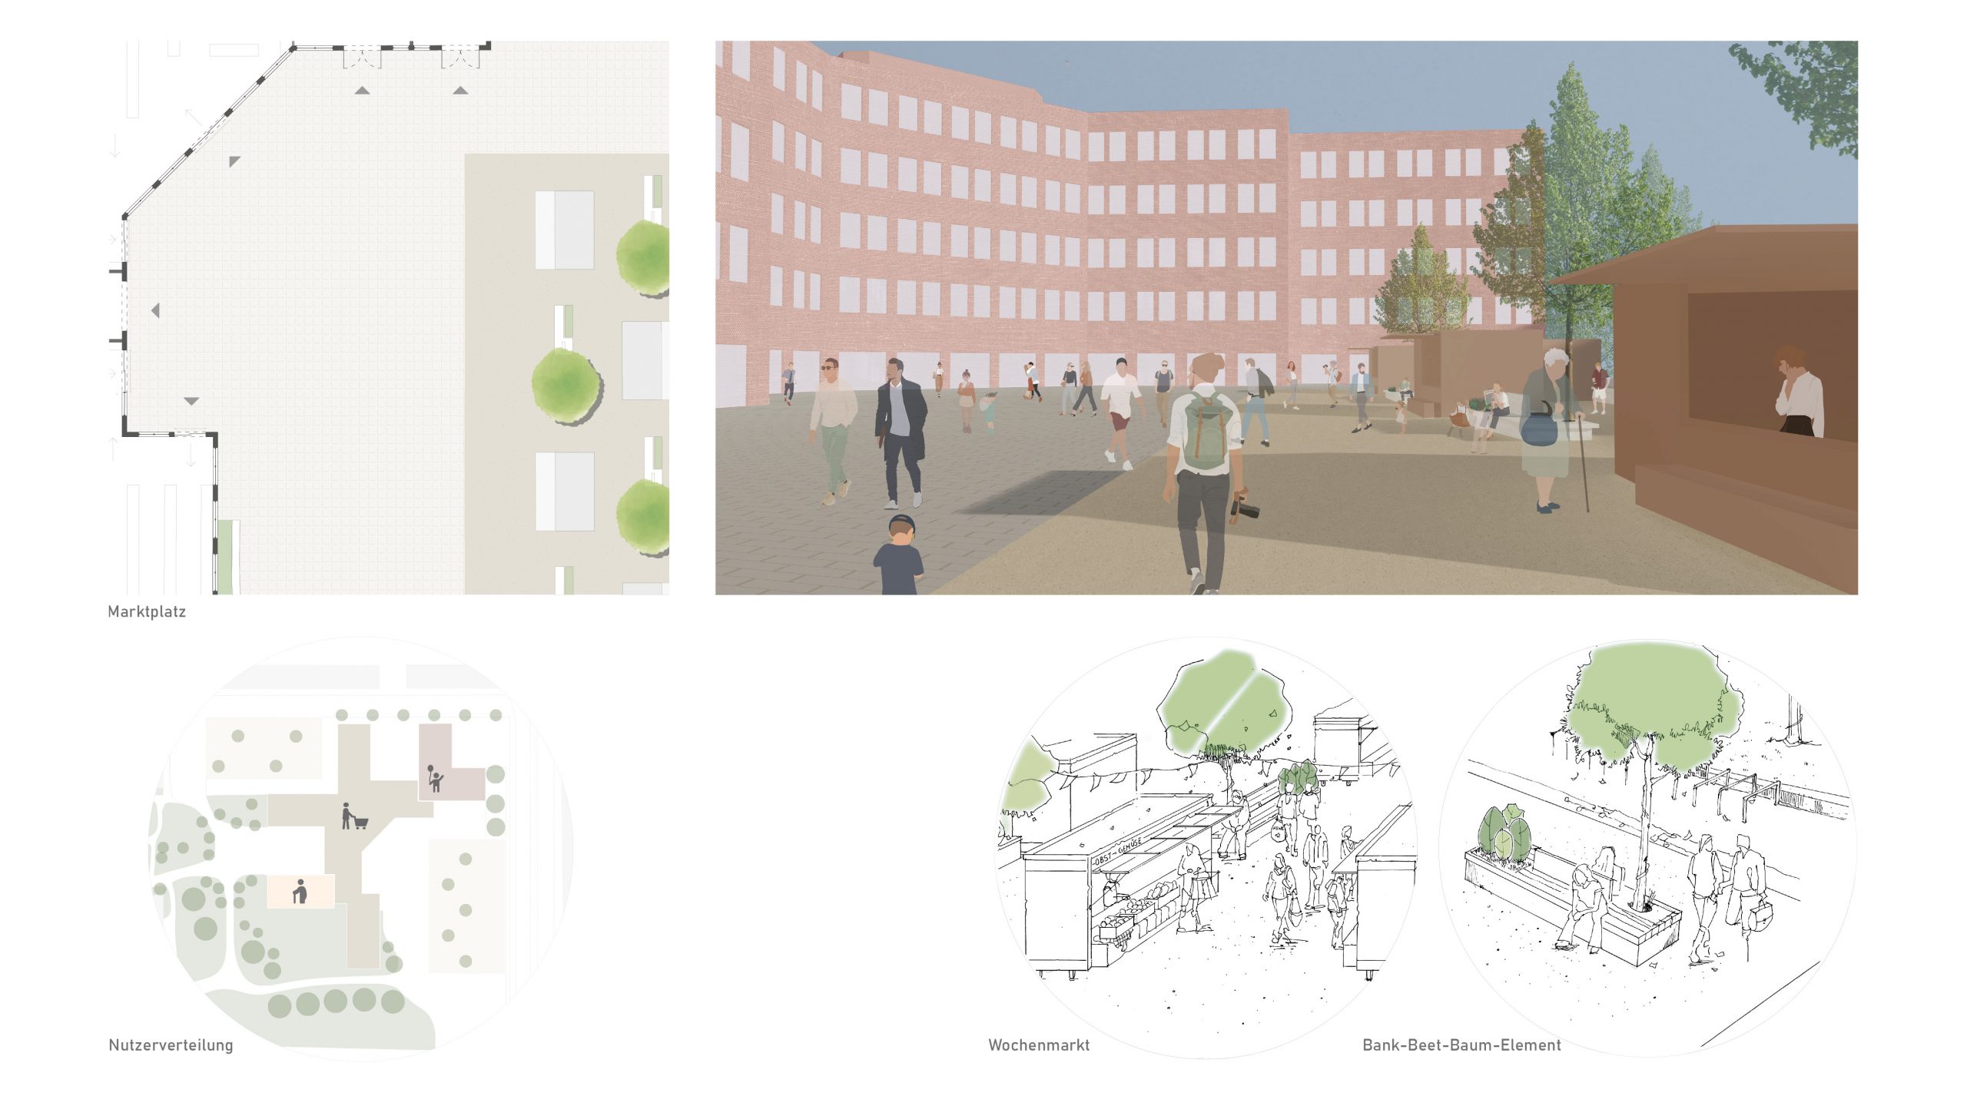
Task: Click the child with balloon icon
Action: (434, 778)
